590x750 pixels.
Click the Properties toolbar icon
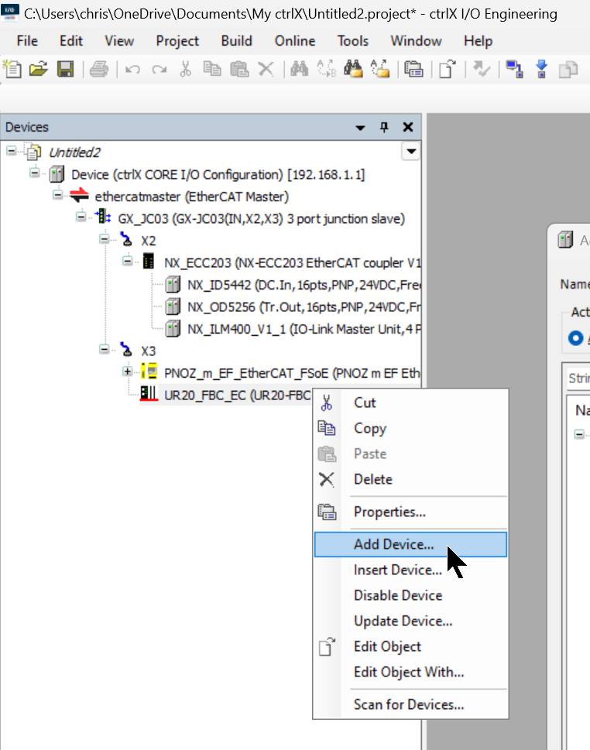413,70
